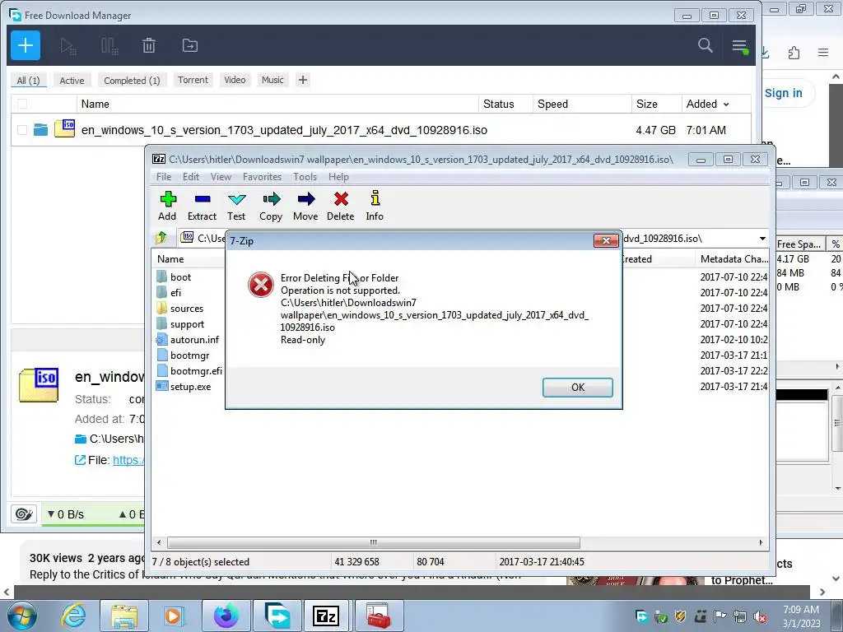
Task: Select the boot folder in 7-Zip
Action: click(x=180, y=277)
